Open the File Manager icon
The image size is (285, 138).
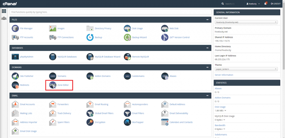(x=15, y=29)
